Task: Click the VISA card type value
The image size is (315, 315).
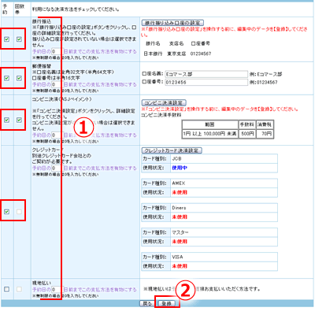Action: [177, 258]
